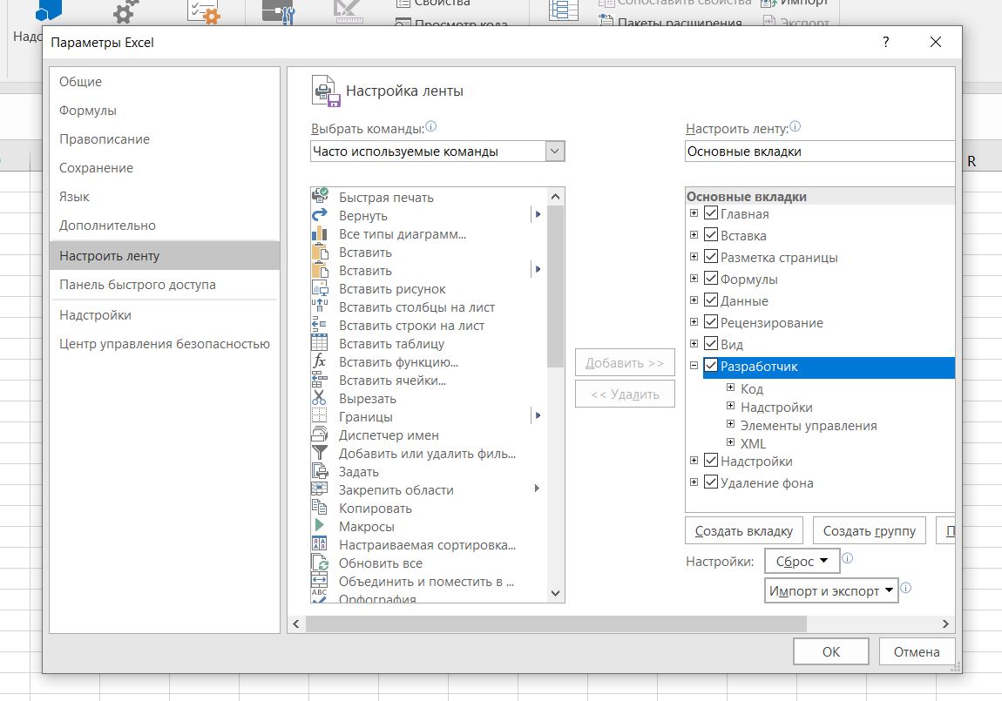
Task: Toggle the 'Формулы' tab checkbox
Action: (711, 279)
